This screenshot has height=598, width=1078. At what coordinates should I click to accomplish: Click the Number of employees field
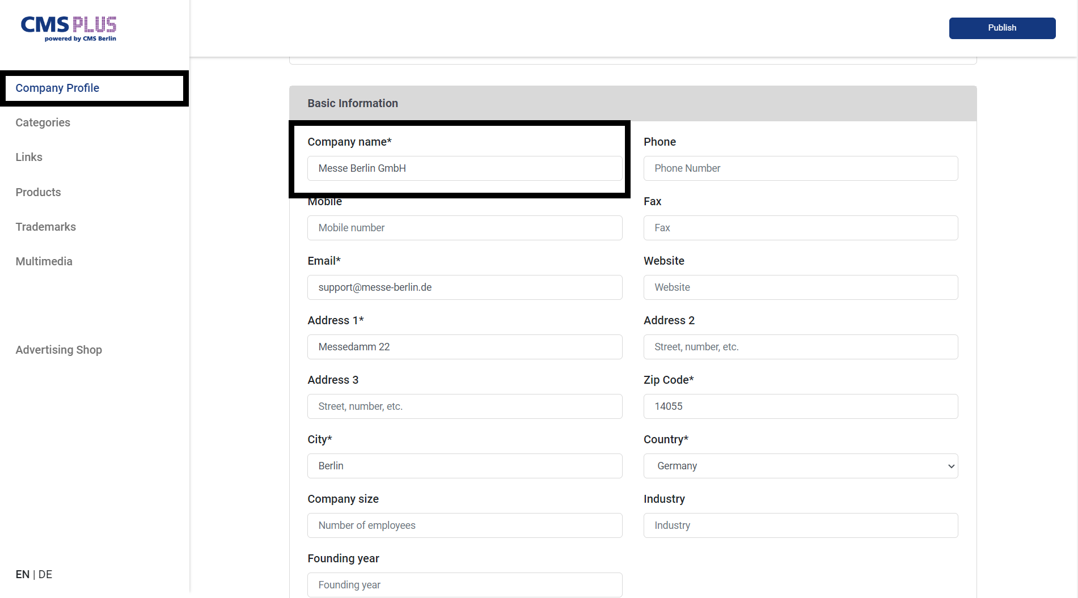pyautogui.click(x=464, y=525)
